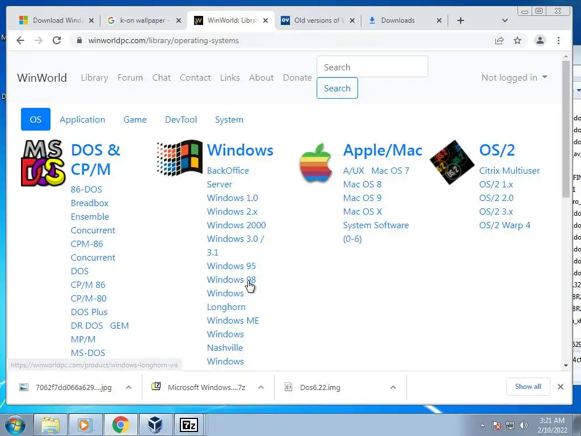Open the Donate nav link
Image resolution: width=581 pixels, height=436 pixels.
coord(297,77)
